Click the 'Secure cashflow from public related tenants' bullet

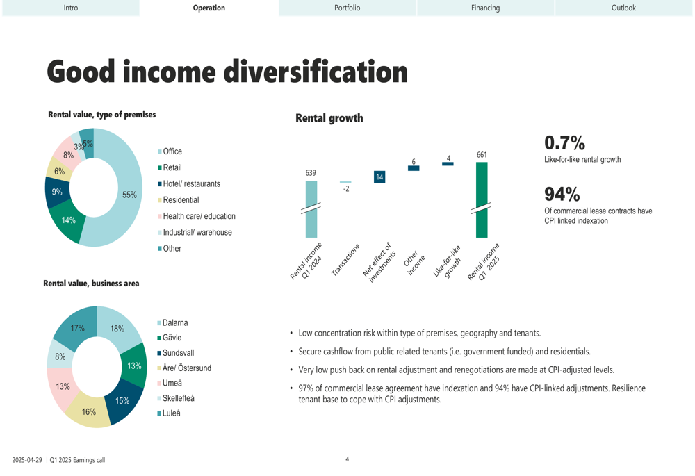click(x=445, y=352)
